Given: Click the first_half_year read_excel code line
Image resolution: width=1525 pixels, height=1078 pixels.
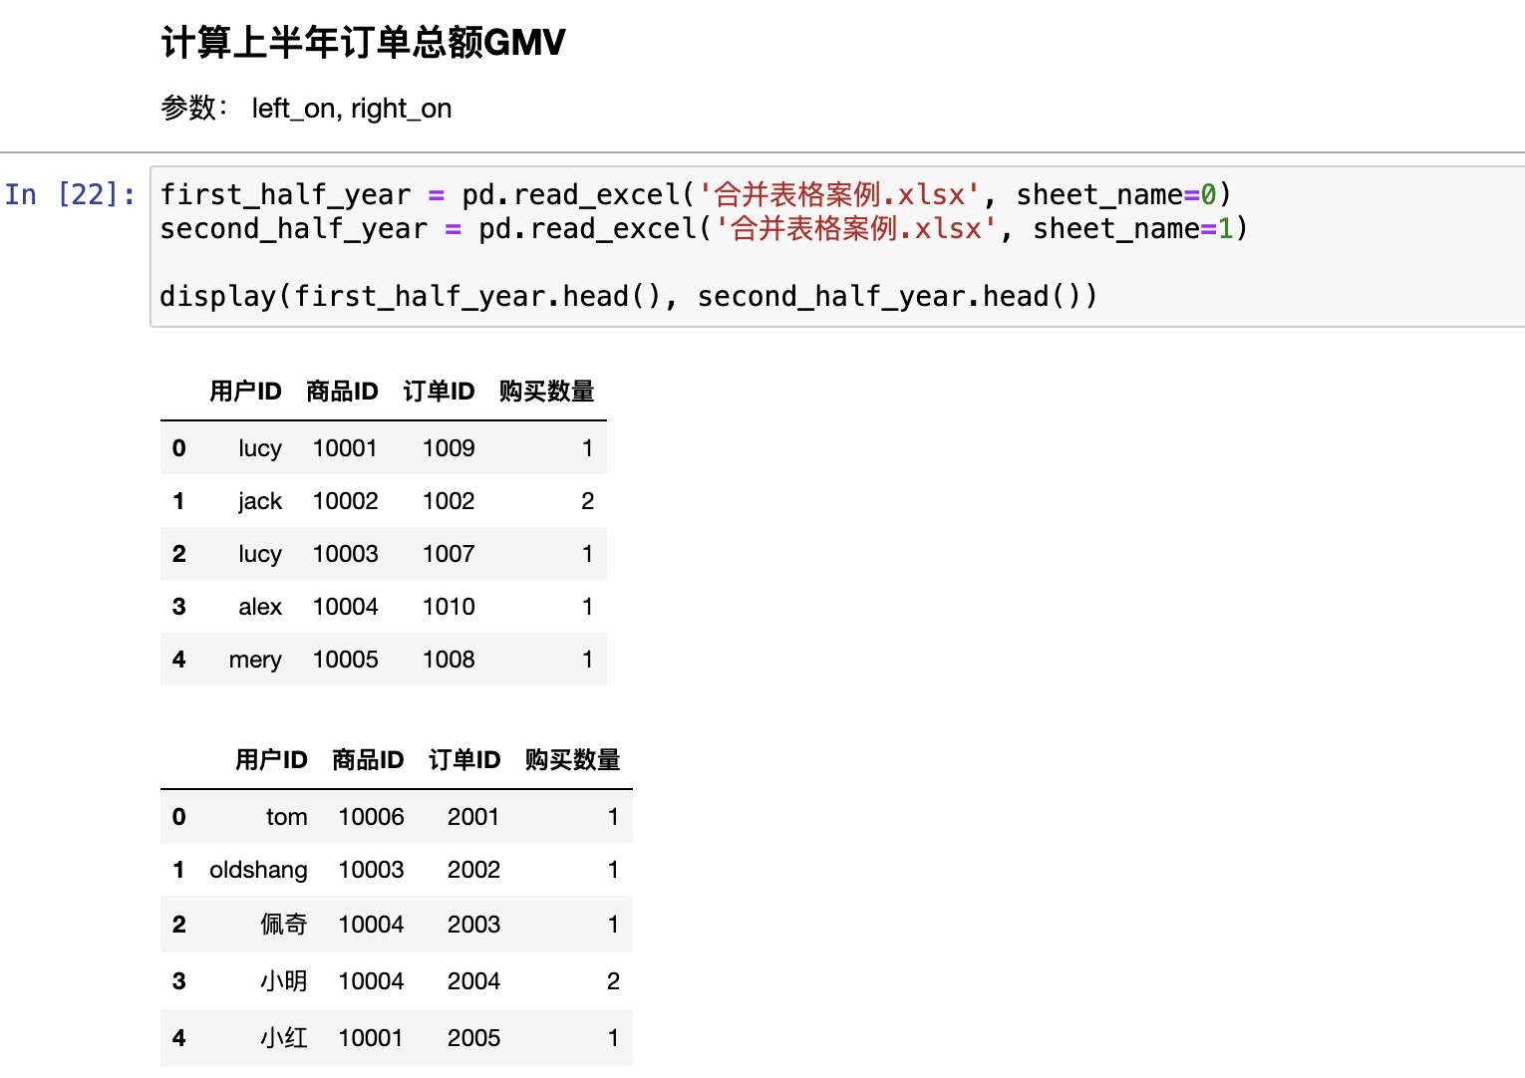Looking at the screenshot, I should (x=695, y=194).
